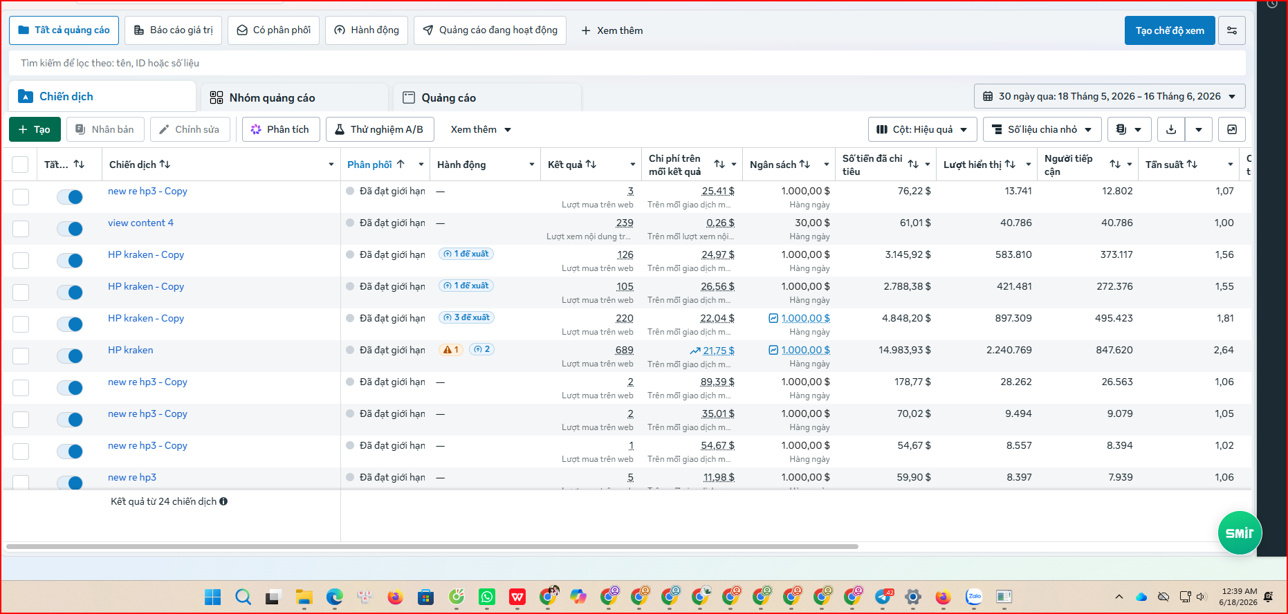The width and height of the screenshot is (1288, 614).
Task: Select the Có phân phối view
Action: [273, 30]
